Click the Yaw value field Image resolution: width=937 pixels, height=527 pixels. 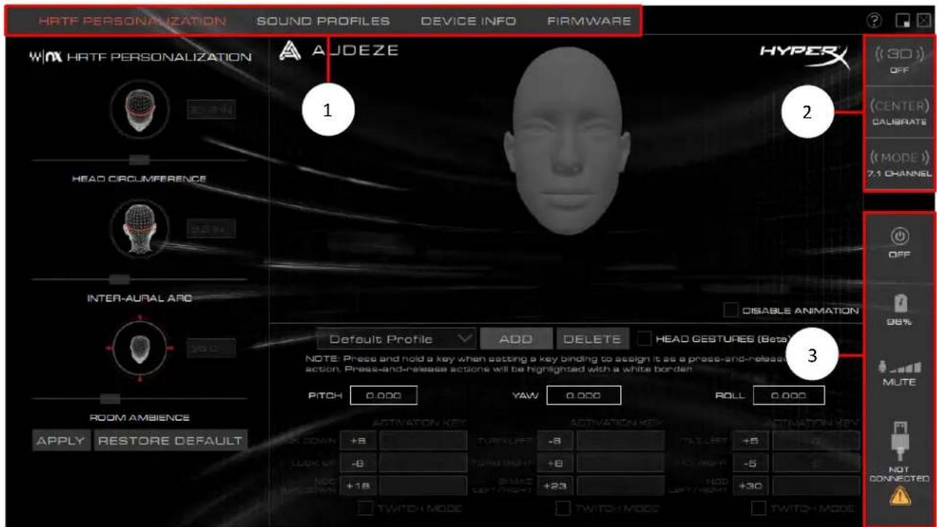coord(584,395)
